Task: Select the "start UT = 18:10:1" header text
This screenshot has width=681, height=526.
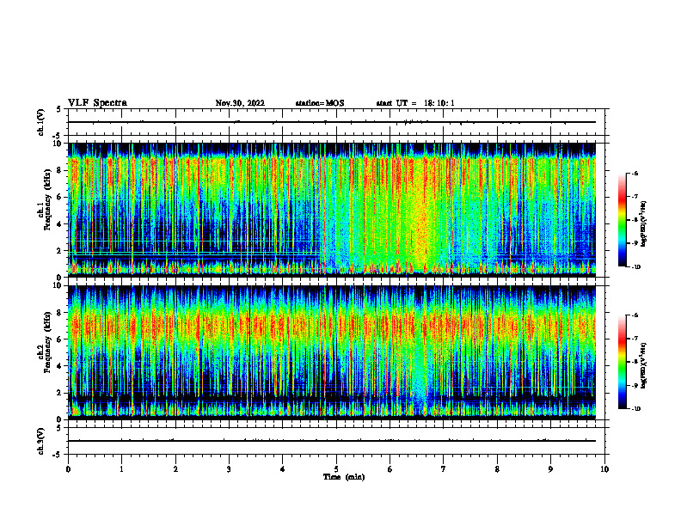Action: pos(415,103)
